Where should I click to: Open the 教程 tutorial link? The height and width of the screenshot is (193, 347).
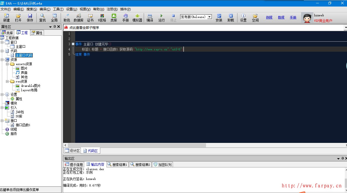(x=281, y=17)
